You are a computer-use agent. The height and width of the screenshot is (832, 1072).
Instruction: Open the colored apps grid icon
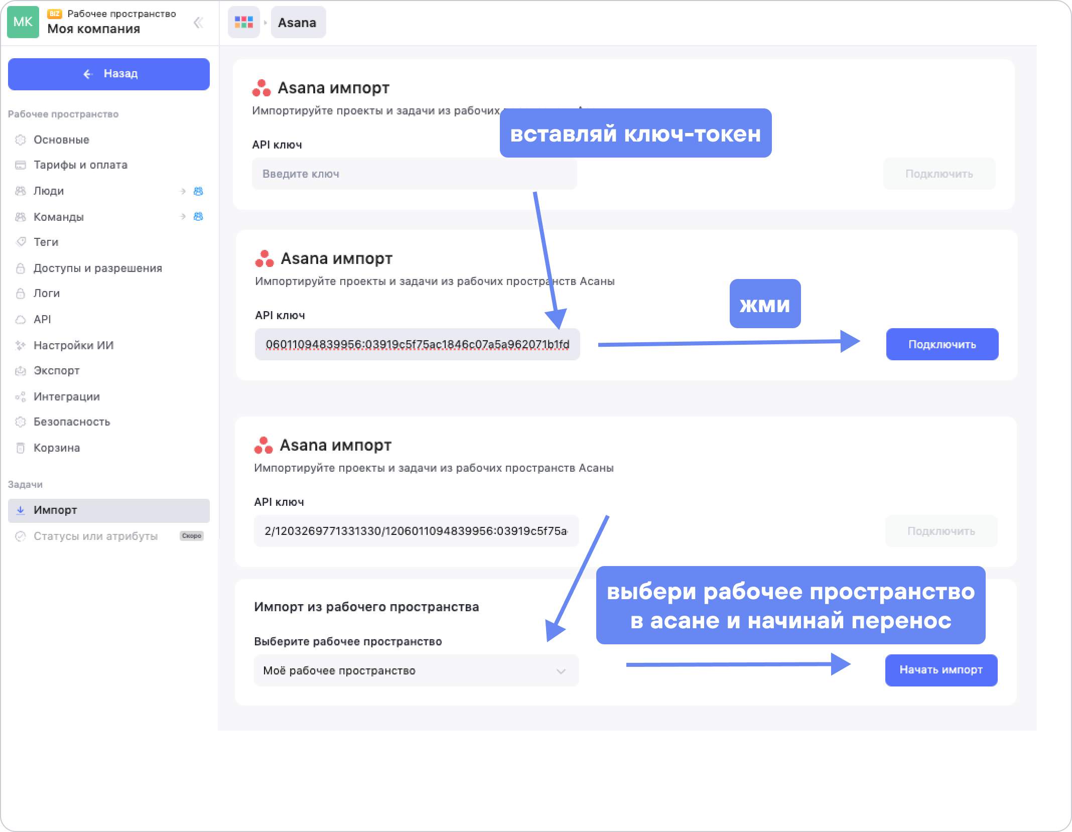click(244, 22)
